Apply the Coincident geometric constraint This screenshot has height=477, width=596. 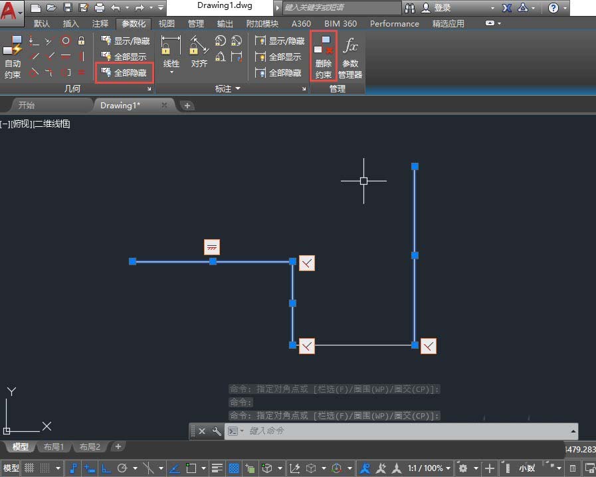pos(33,41)
